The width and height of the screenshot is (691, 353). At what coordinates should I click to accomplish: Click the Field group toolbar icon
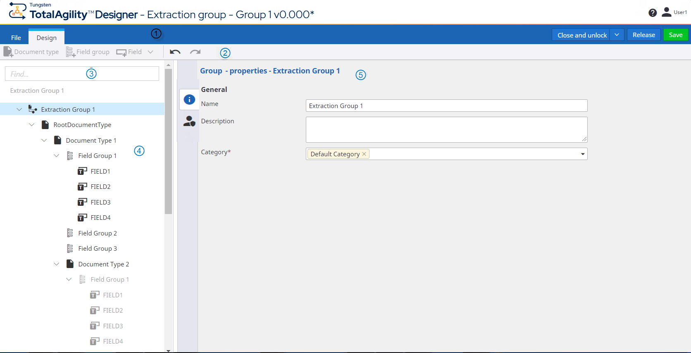(71, 52)
